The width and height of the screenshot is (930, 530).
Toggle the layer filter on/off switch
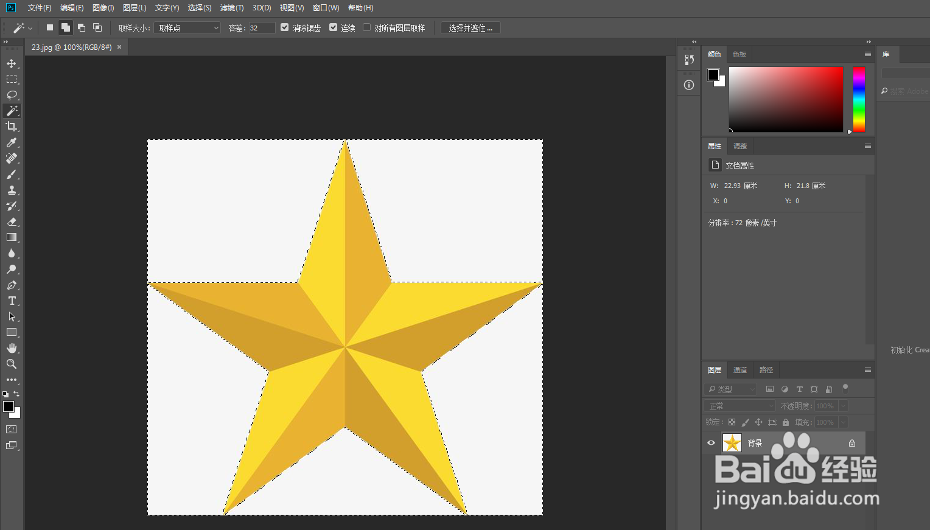point(845,388)
